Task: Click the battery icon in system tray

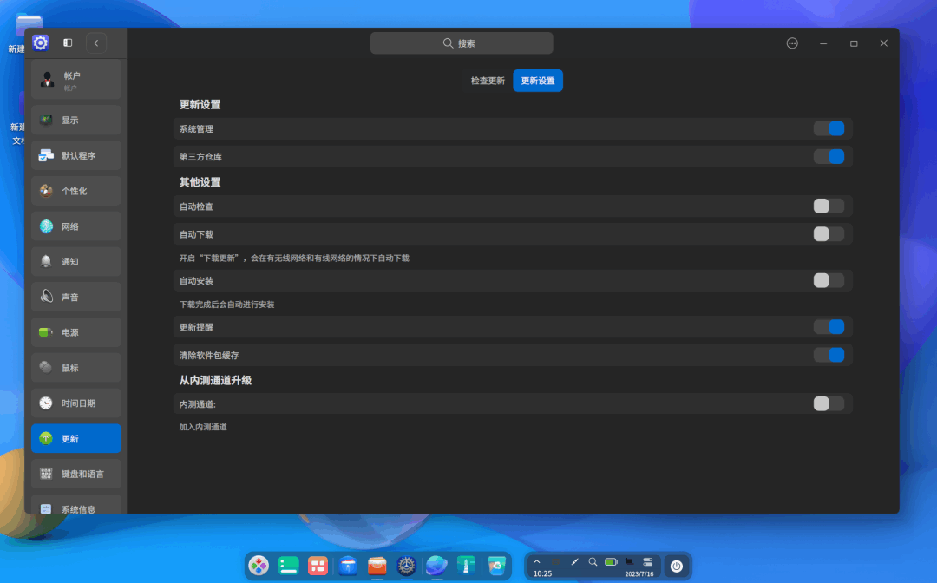Action: click(611, 562)
